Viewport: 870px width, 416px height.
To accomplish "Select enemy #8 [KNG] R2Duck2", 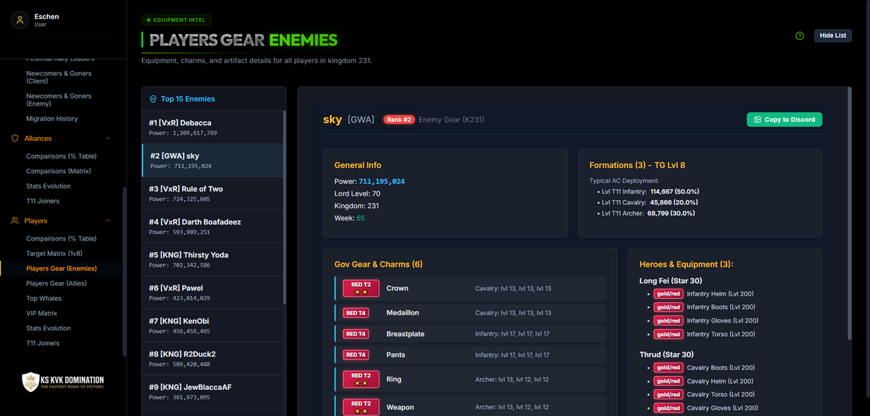I will (x=212, y=358).
